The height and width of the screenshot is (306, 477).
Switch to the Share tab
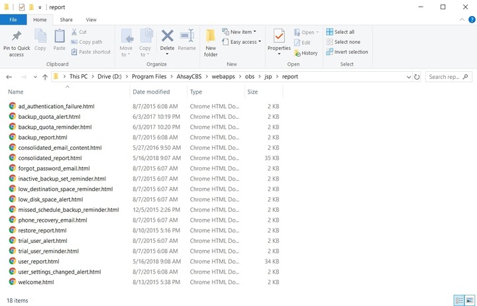(66, 19)
